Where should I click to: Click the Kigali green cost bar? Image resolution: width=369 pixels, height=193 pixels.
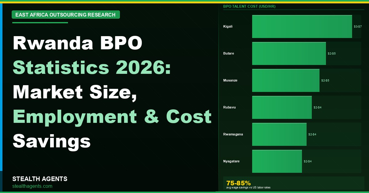point(302,26)
